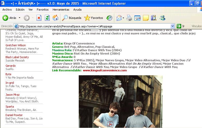
Task: Click the Sparta artist link
Action: tap(10, 107)
